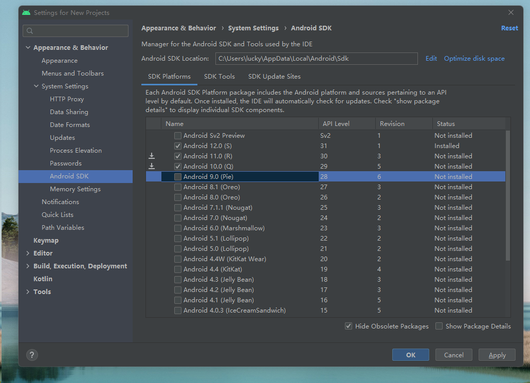Expand the Build, Execution, Deployment node

click(x=28, y=266)
